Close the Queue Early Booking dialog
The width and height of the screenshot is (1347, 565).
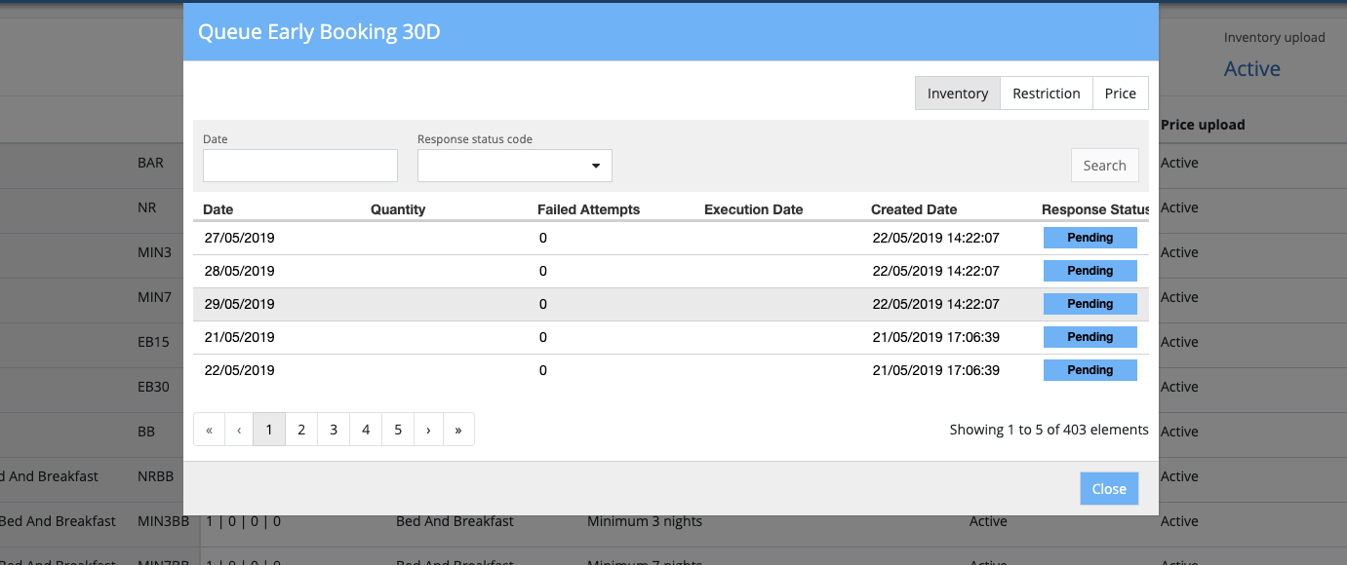point(1108,489)
